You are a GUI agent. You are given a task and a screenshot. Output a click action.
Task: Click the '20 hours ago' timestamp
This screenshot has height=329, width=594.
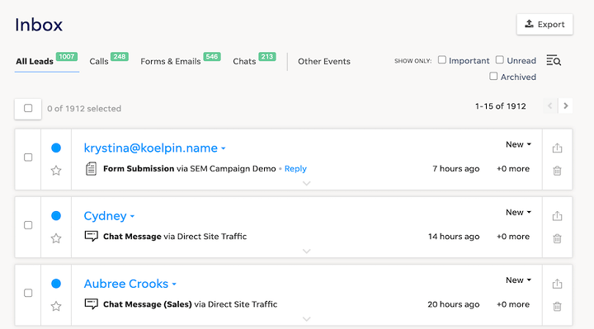point(454,304)
